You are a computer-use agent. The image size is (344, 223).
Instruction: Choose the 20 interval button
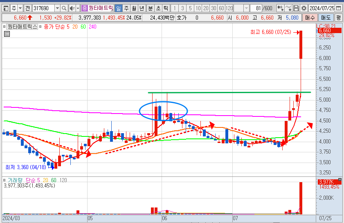pos(206,8)
